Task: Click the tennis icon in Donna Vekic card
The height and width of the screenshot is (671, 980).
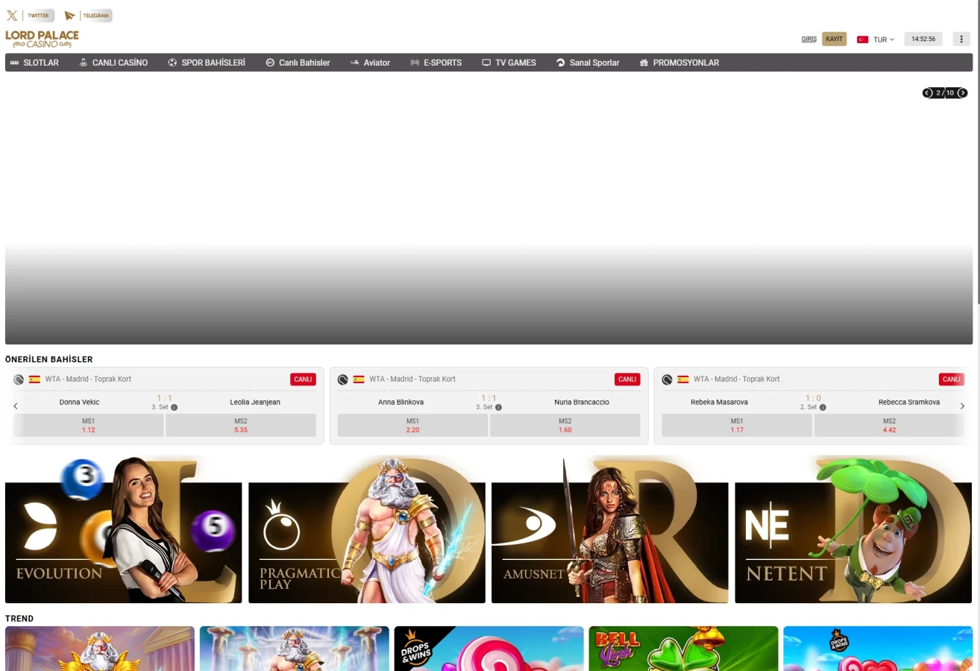Action: (19, 379)
